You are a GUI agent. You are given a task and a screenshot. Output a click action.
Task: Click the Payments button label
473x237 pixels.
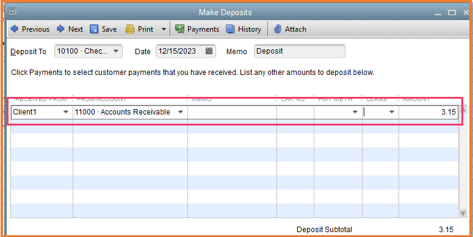click(x=203, y=29)
